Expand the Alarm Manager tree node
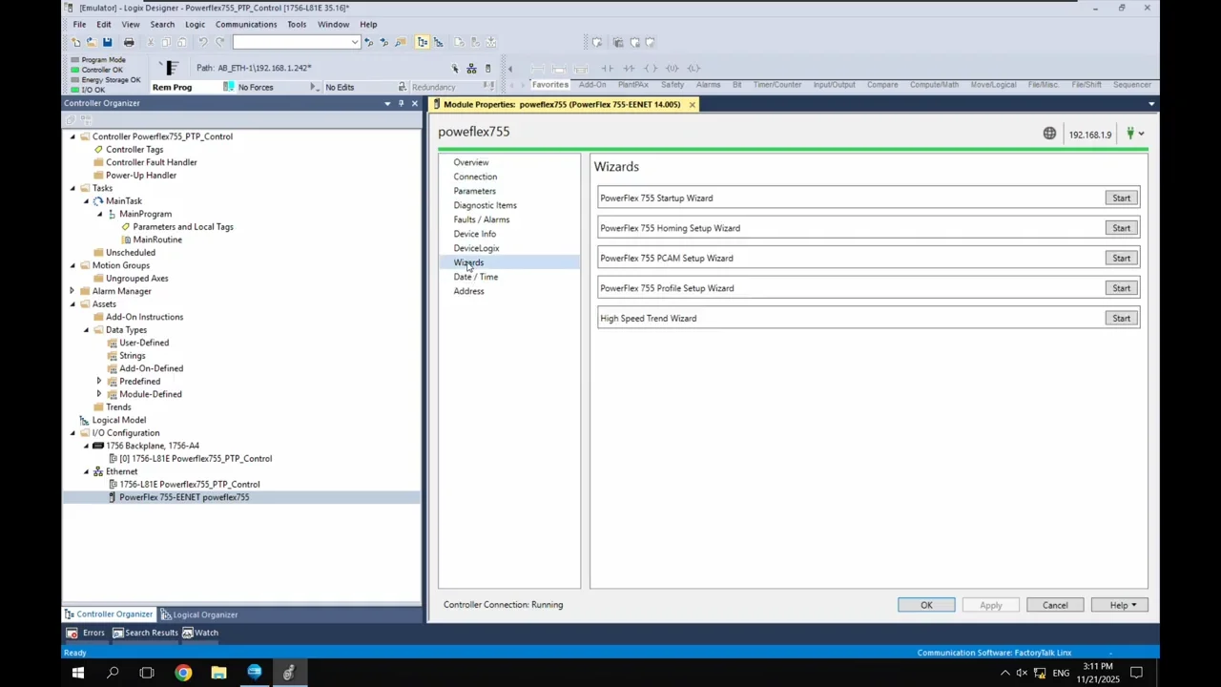1221x687 pixels. pyautogui.click(x=72, y=291)
